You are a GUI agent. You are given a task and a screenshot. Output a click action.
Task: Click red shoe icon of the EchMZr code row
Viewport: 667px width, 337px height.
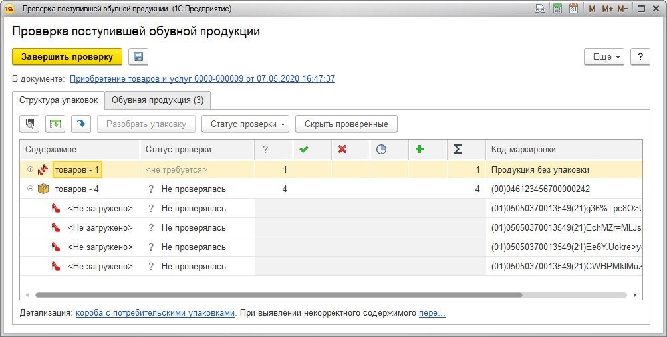click(x=56, y=227)
